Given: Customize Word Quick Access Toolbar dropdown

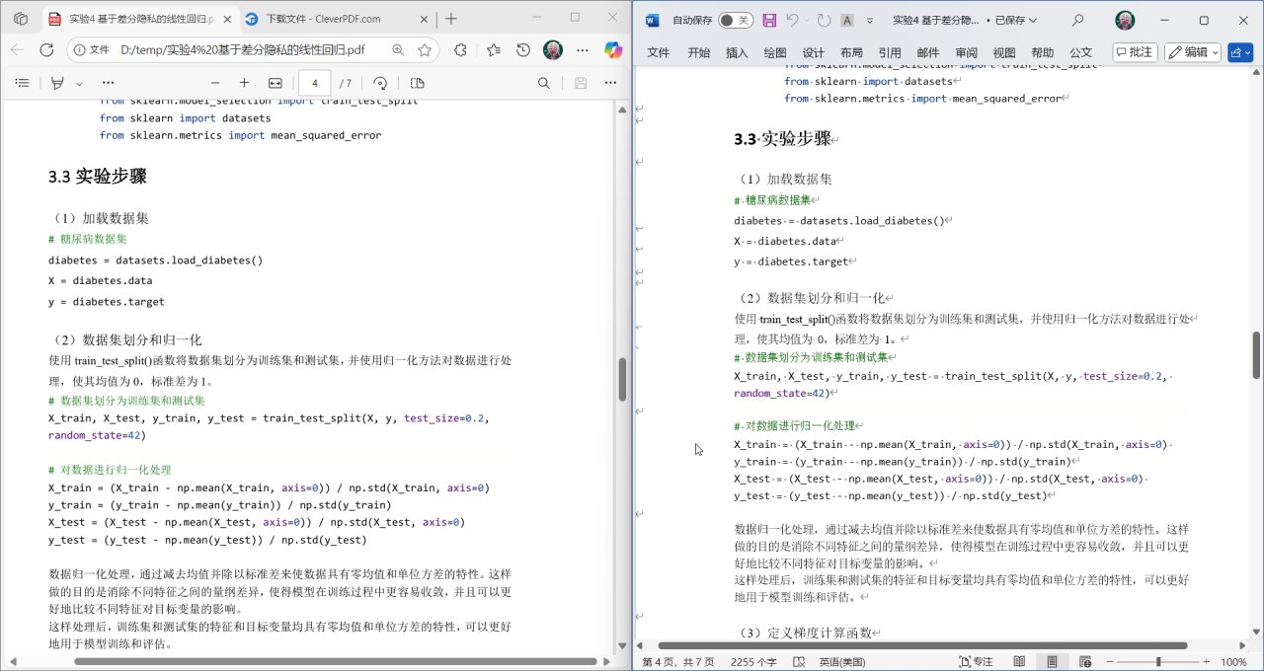Looking at the screenshot, I should [x=869, y=20].
